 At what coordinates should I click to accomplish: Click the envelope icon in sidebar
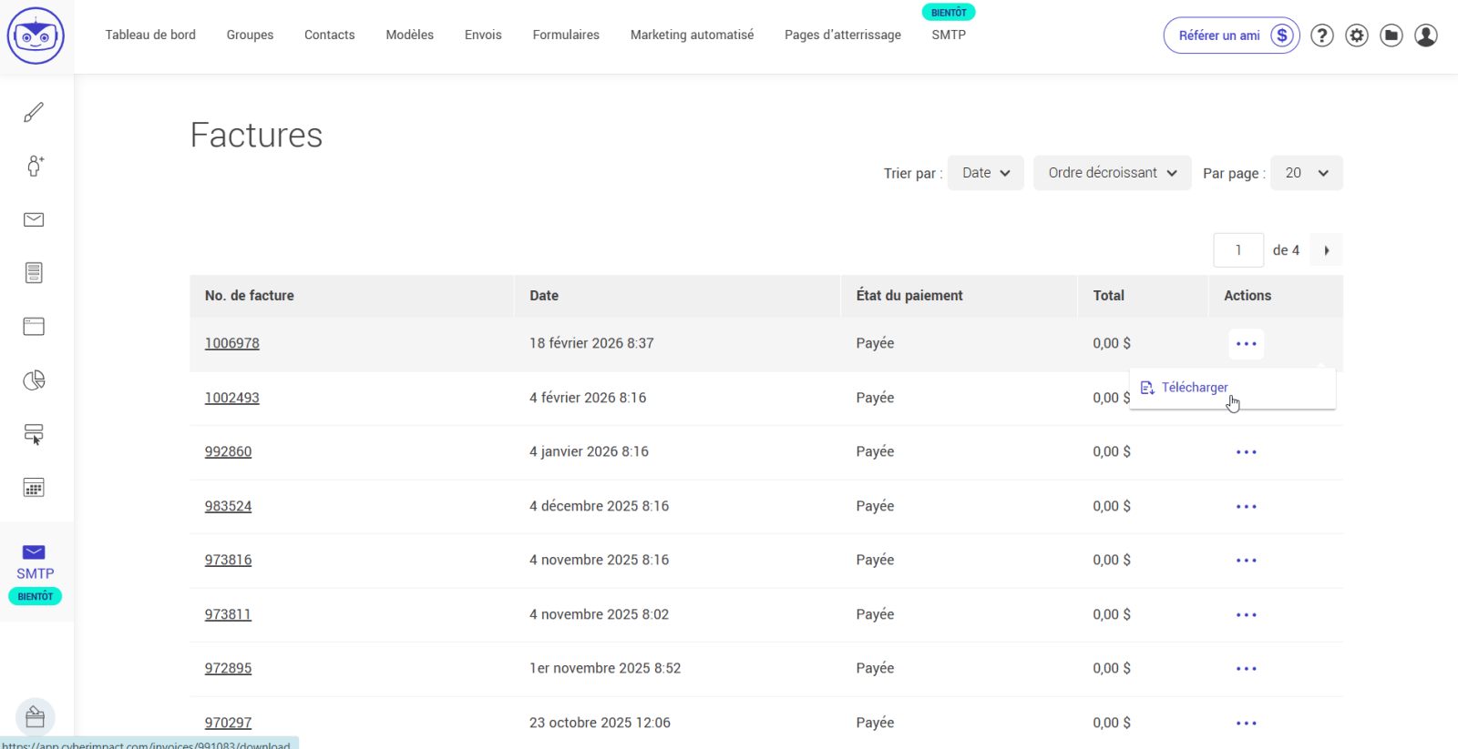(34, 219)
